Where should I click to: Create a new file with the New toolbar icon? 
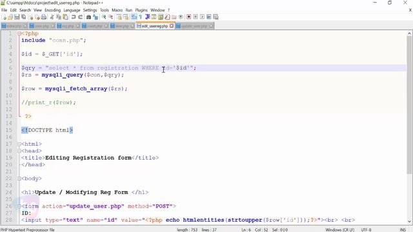click(x=5, y=17)
